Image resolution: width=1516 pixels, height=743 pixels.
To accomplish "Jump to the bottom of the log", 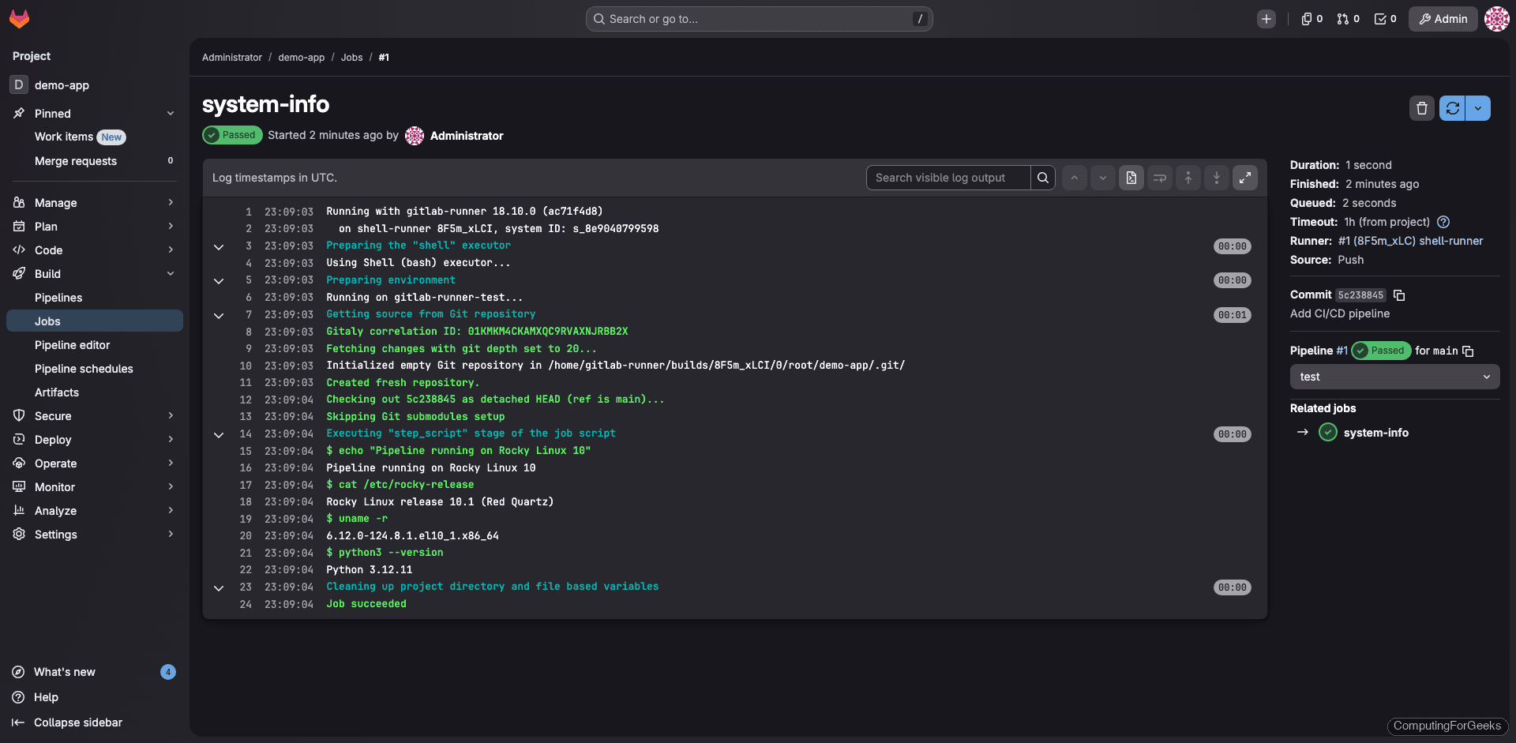I will coord(1216,177).
